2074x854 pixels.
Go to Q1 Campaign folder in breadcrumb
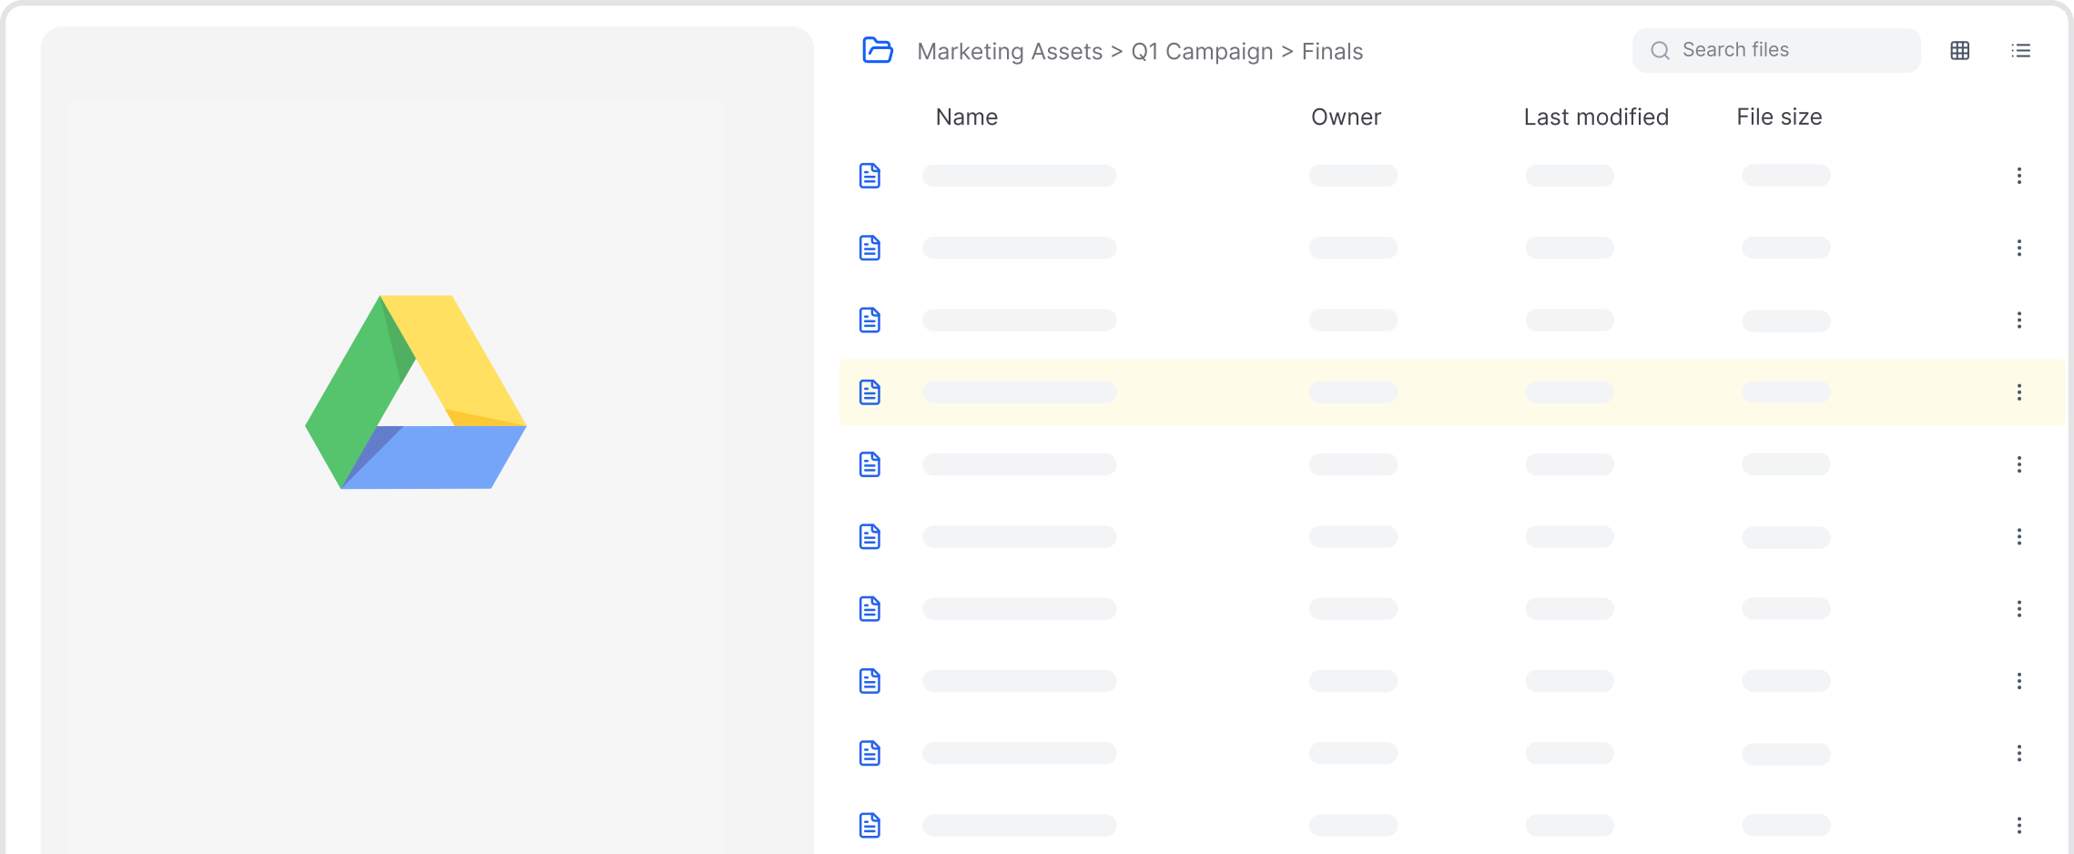coord(1202,51)
